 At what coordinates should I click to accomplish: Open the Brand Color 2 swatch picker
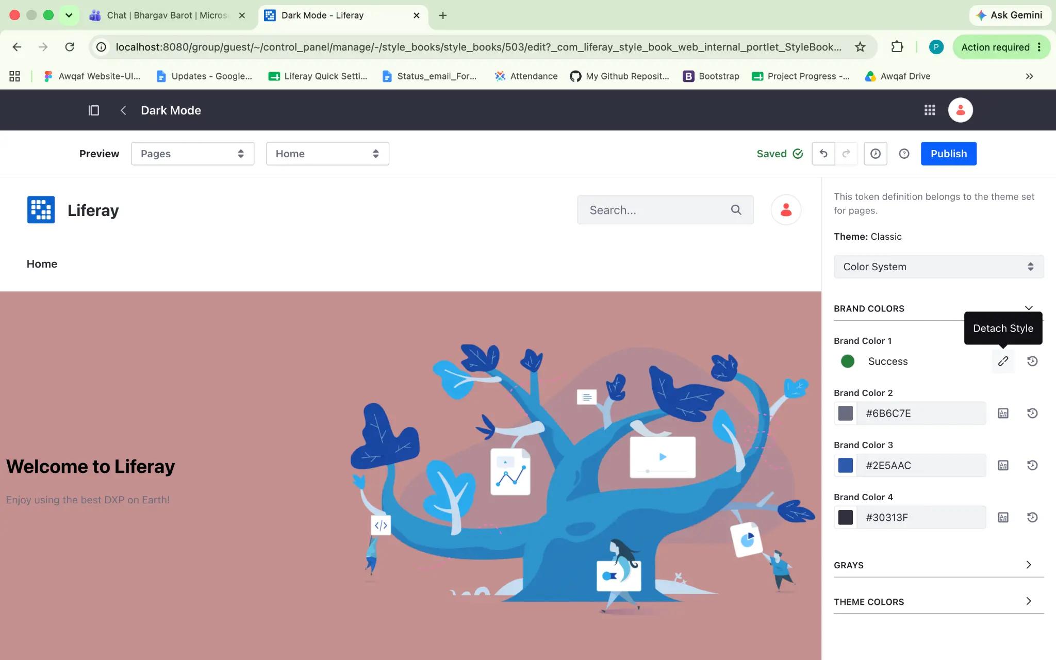coord(846,414)
